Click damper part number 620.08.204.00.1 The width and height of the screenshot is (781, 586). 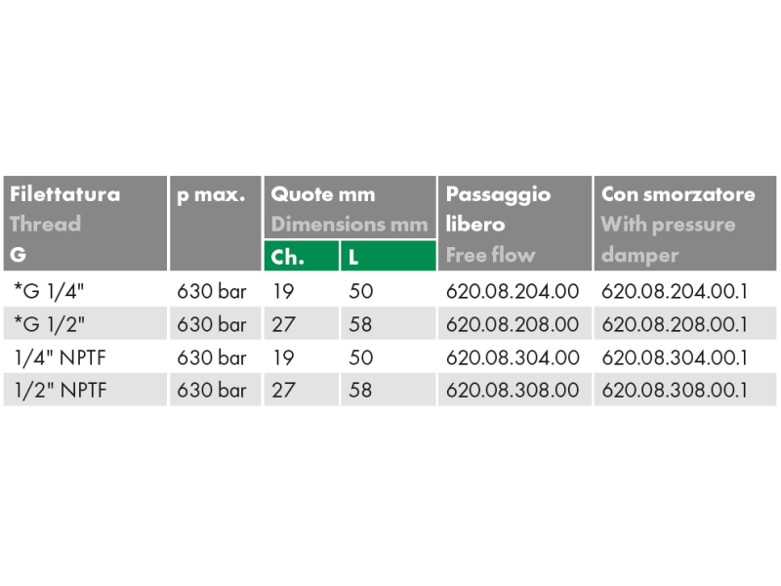[x=675, y=291]
